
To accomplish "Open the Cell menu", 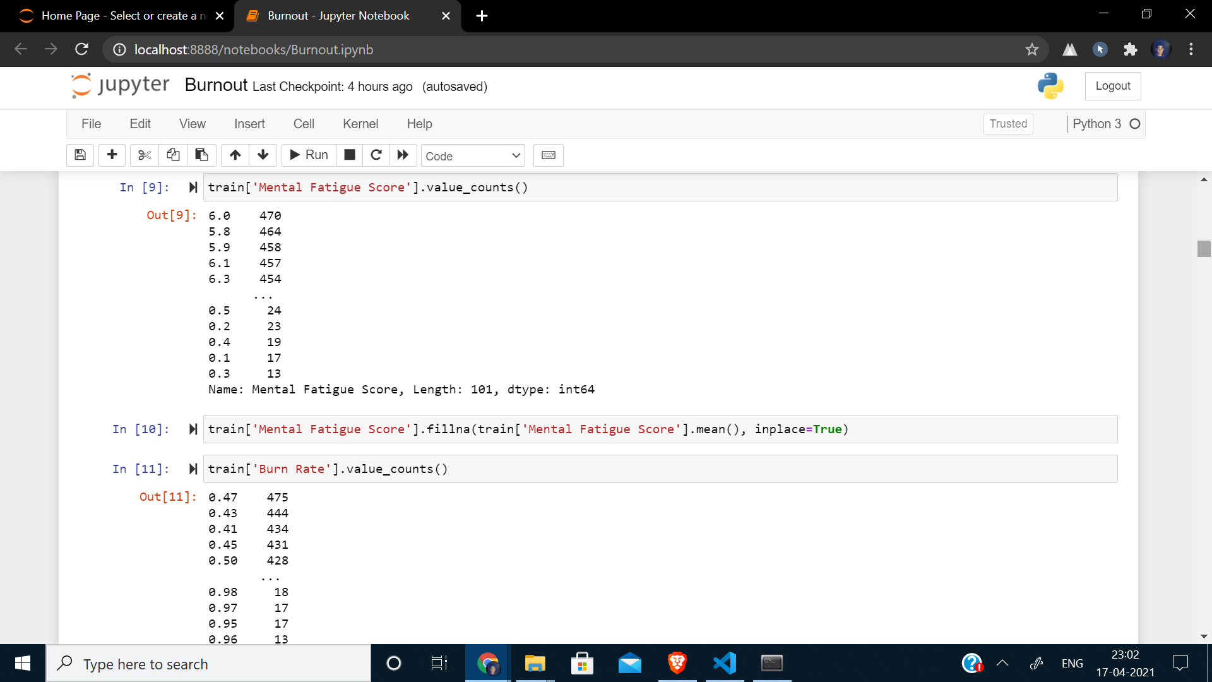I will [303, 124].
